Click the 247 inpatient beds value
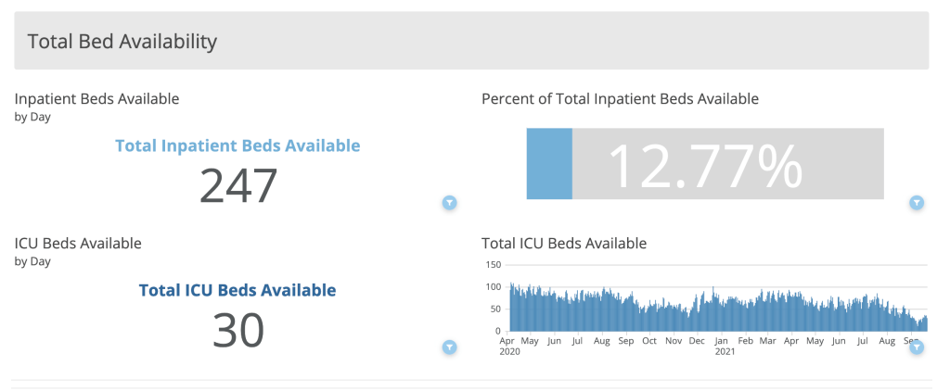Viewport: 950px width, 391px height. point(238,185)
